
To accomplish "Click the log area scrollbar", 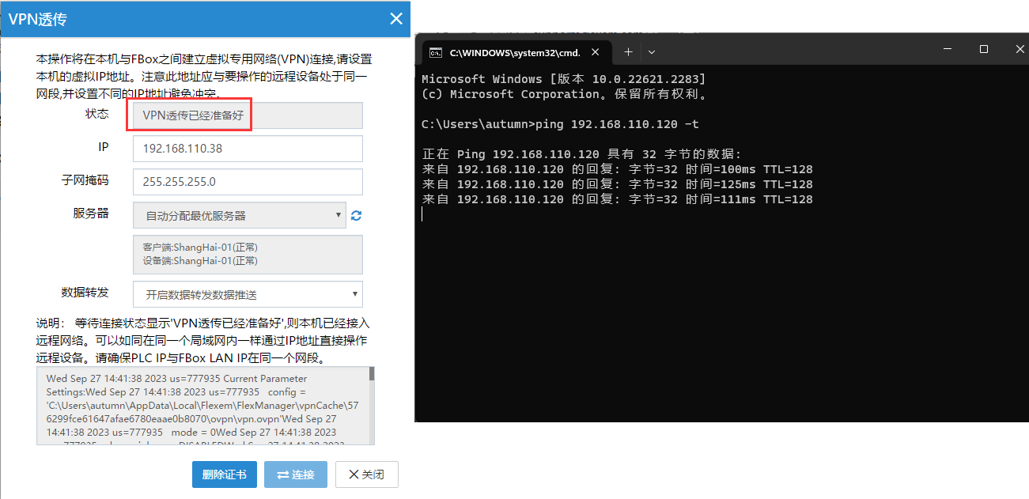I will click(x=372, y=403).
